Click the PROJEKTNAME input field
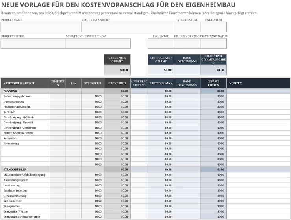 tap(41, 27)
